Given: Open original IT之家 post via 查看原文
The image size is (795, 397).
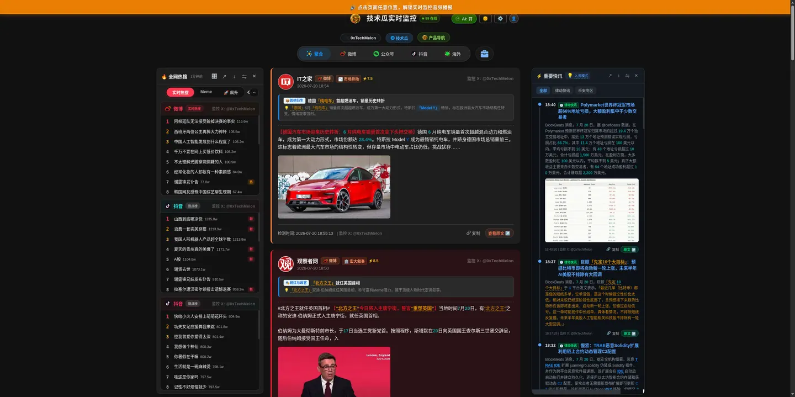Looking at the screenshot, I should (x=499, y=234).
